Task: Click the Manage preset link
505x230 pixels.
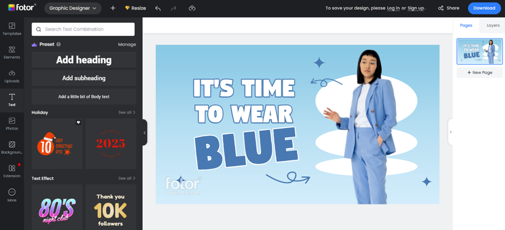Action: pyautogui.click(x=127, y=45)
